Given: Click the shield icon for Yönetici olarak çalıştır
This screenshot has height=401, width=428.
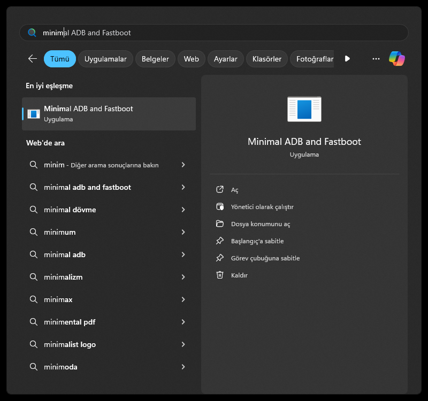Looking at the screenshot, I should (219, 207).
